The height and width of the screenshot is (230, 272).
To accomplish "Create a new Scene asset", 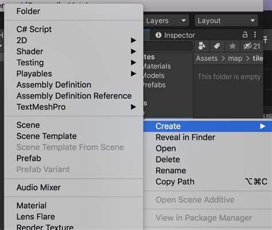I will [x=73, y=125].
